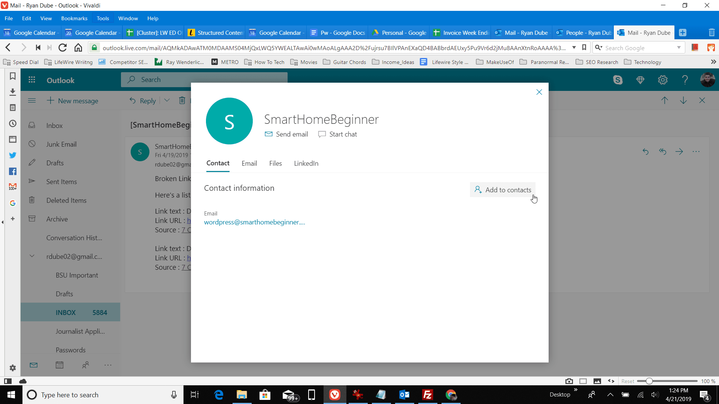
Task: Expand the rdube02@gmail.c... account tree
Action: [31, 256]
